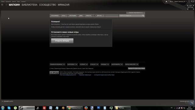
Task: Open Windows Start menu orb
Action: point(3,108)
